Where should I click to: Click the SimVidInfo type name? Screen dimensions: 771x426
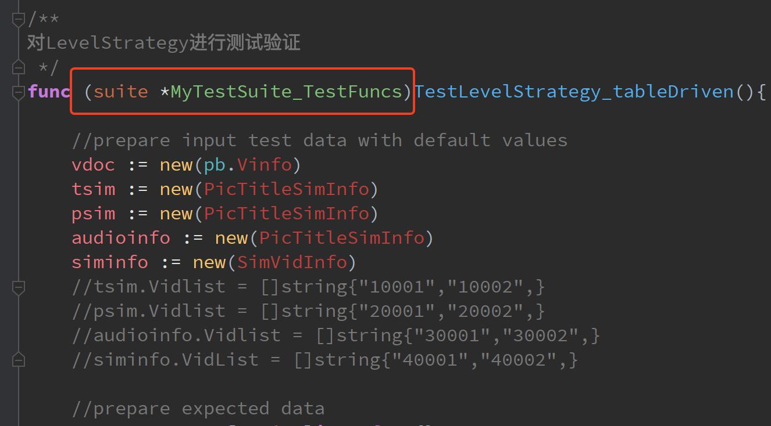292,262
